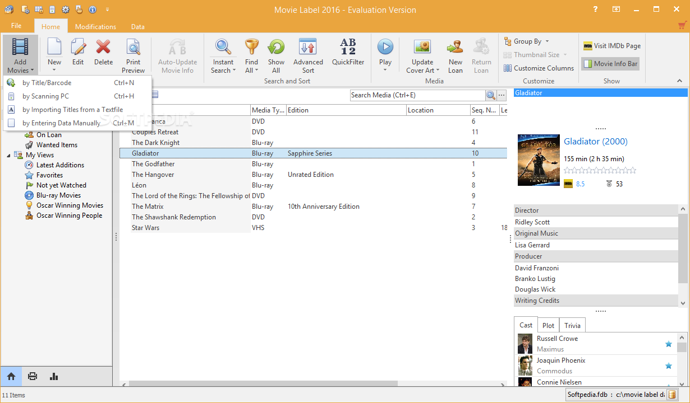Click the IMDb 8.5 rating link
Image resolution: width=690 pixels, height=403 pixels.
tap(580, 184)
